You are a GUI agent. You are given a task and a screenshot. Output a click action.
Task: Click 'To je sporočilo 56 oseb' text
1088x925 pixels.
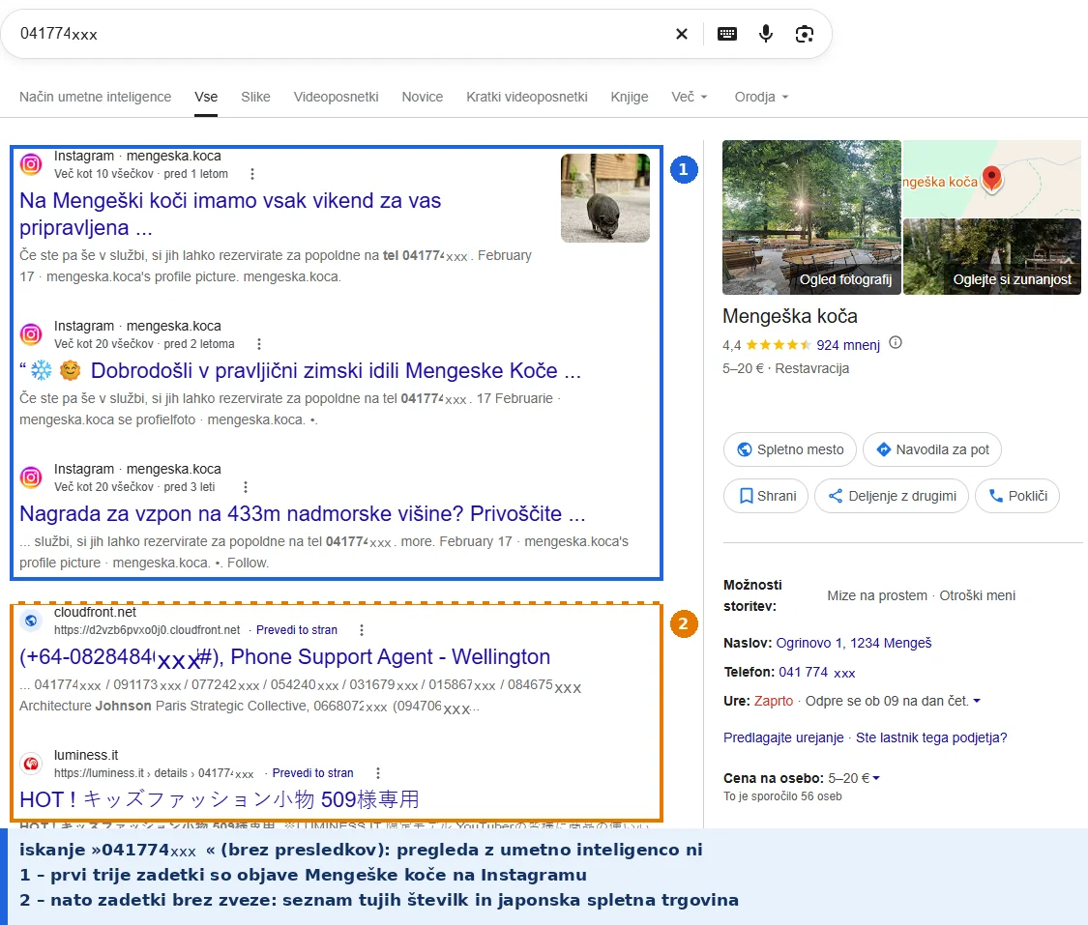pos(782,796)
